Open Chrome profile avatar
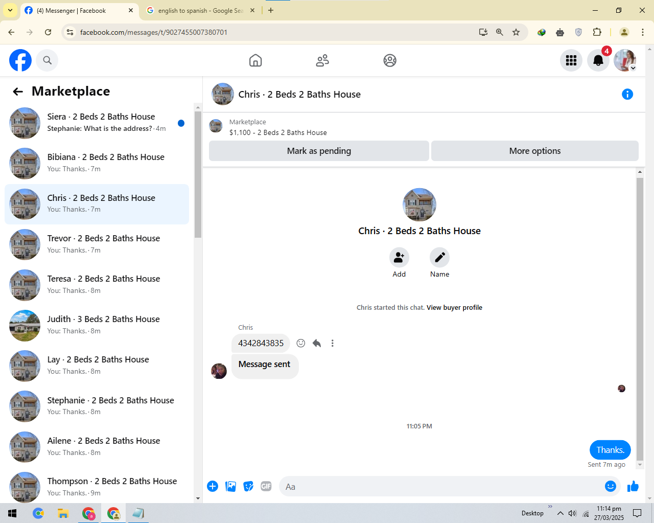 click(x=624, y=32)
